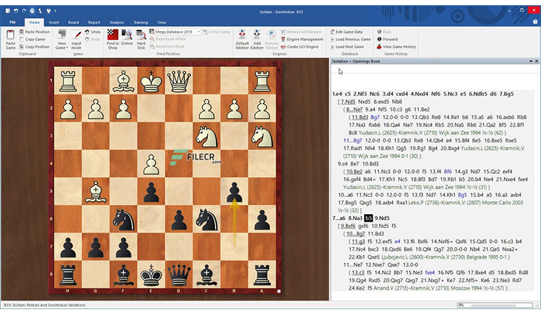Switch to the View tab

162,23
